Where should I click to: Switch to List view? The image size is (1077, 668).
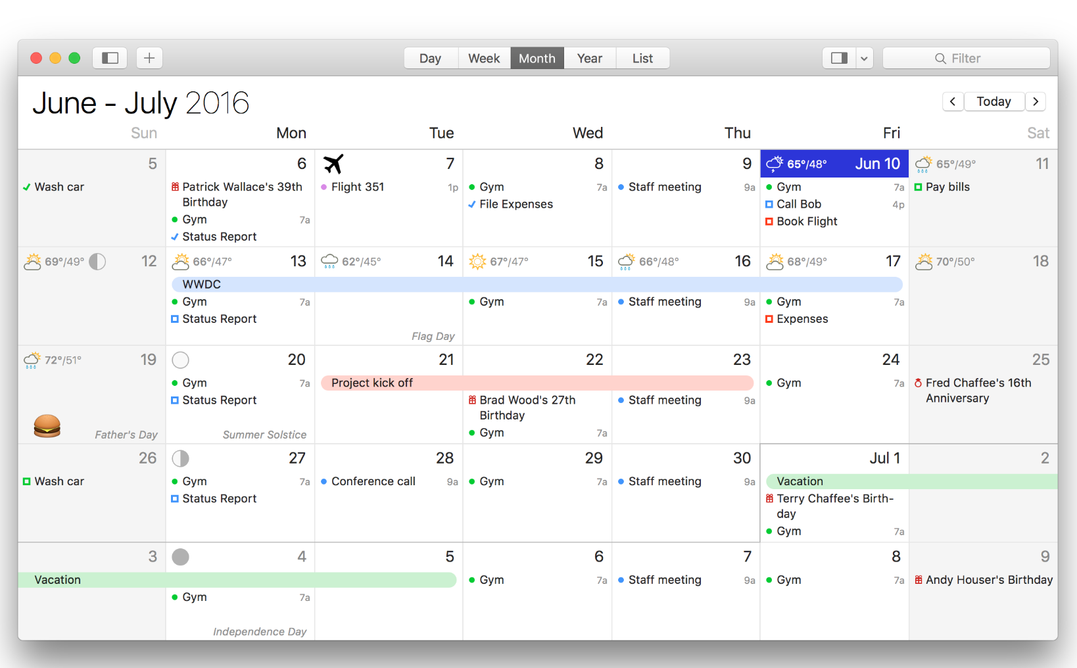[x=642, y=58]
